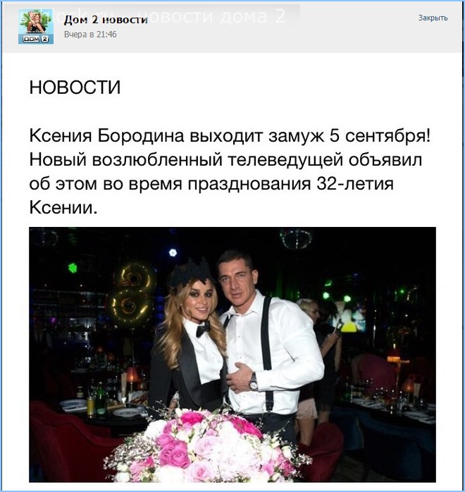Close the post with Закрыть
The image size is (465, 492).
433,18
